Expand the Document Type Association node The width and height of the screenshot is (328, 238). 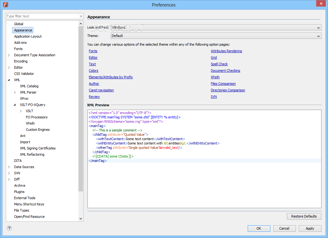click(x=9, y=55)
